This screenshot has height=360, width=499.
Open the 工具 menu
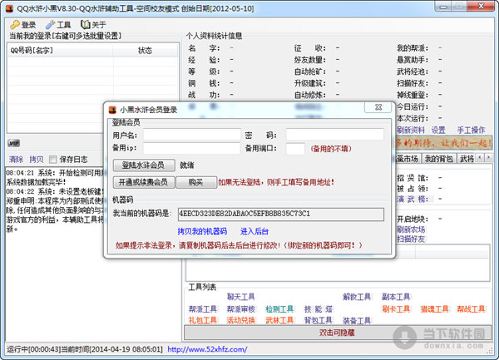click(58, 25)
